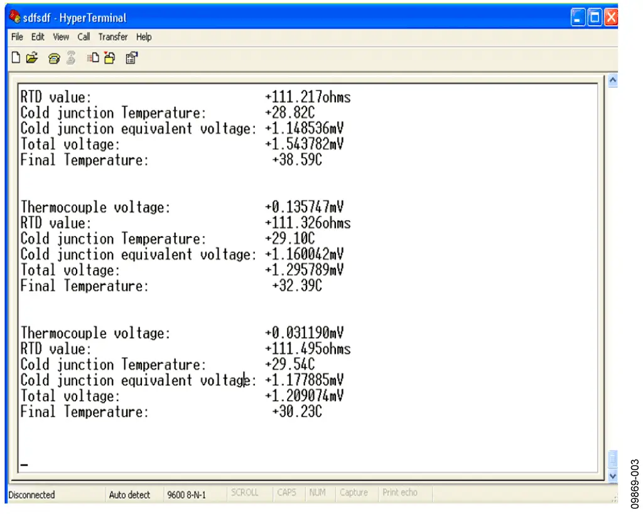Click the value +1.295789mV
Viewport: 643px width, 514px height.
click(304, 270)
